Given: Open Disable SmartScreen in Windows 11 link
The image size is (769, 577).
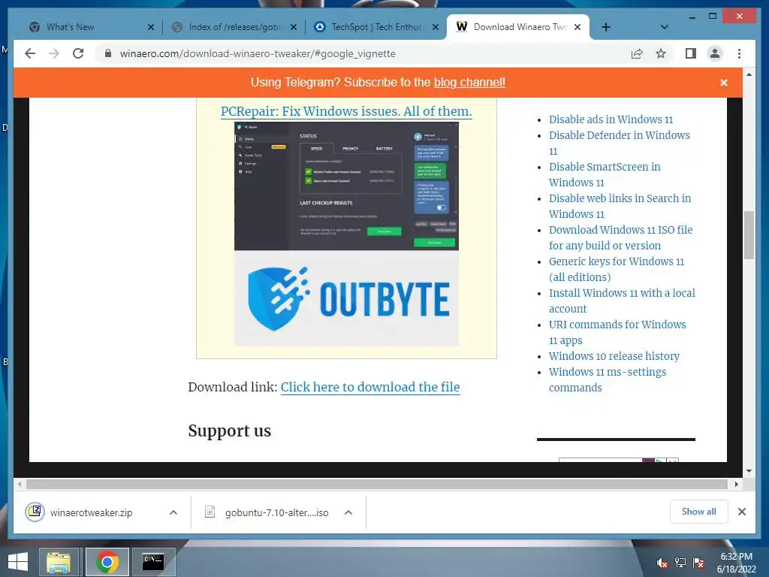Looking at the screenshot, I should pyautogui.click(x=605, y=174).
